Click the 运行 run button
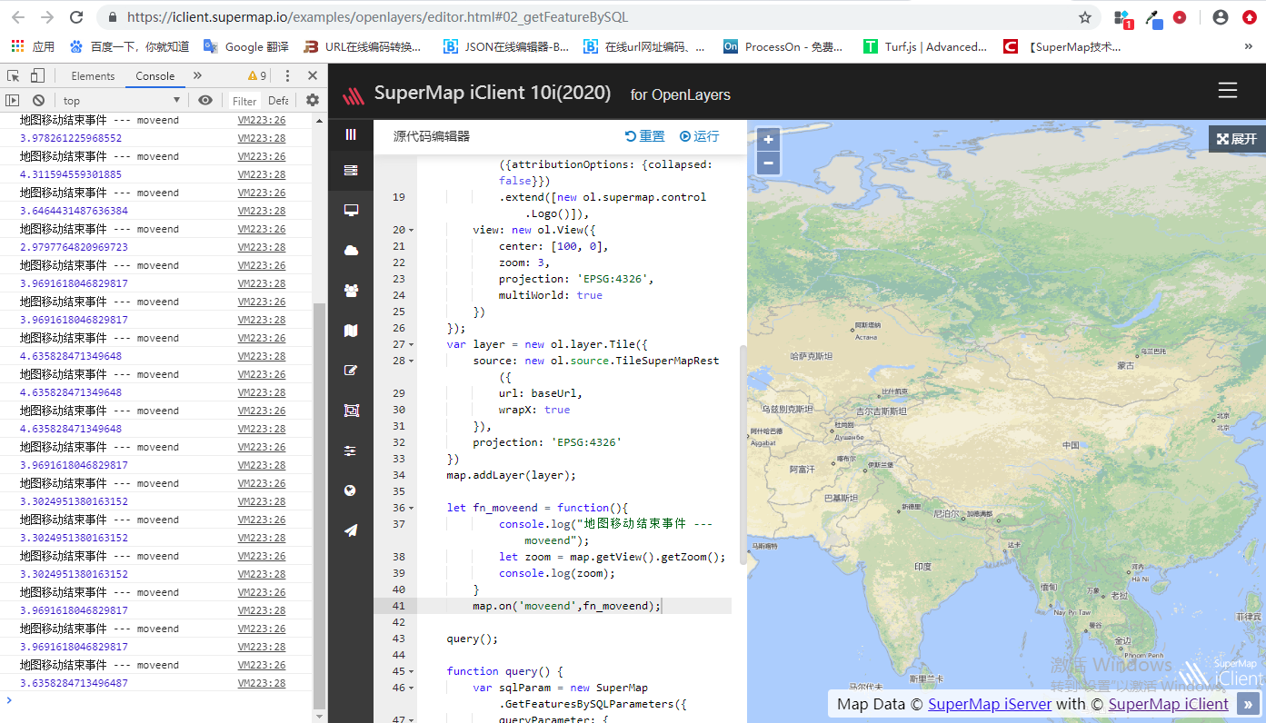This screenshot has width=1266, height=723. 699,136
